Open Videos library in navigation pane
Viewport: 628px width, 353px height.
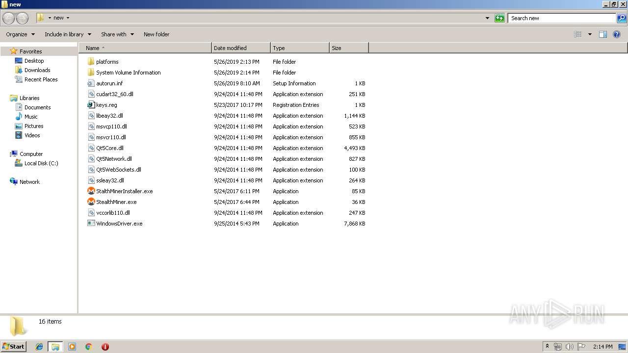point(32,135)
